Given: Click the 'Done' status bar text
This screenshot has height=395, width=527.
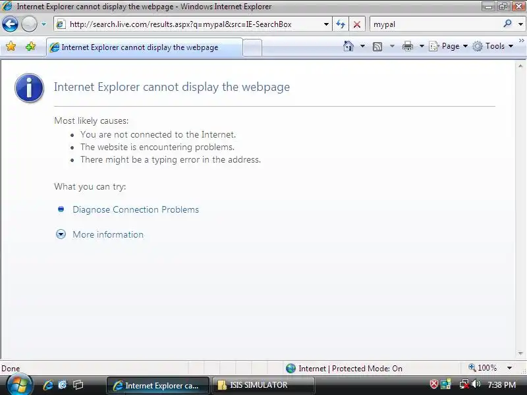Looking at the screenshot, I should (11, 369).
